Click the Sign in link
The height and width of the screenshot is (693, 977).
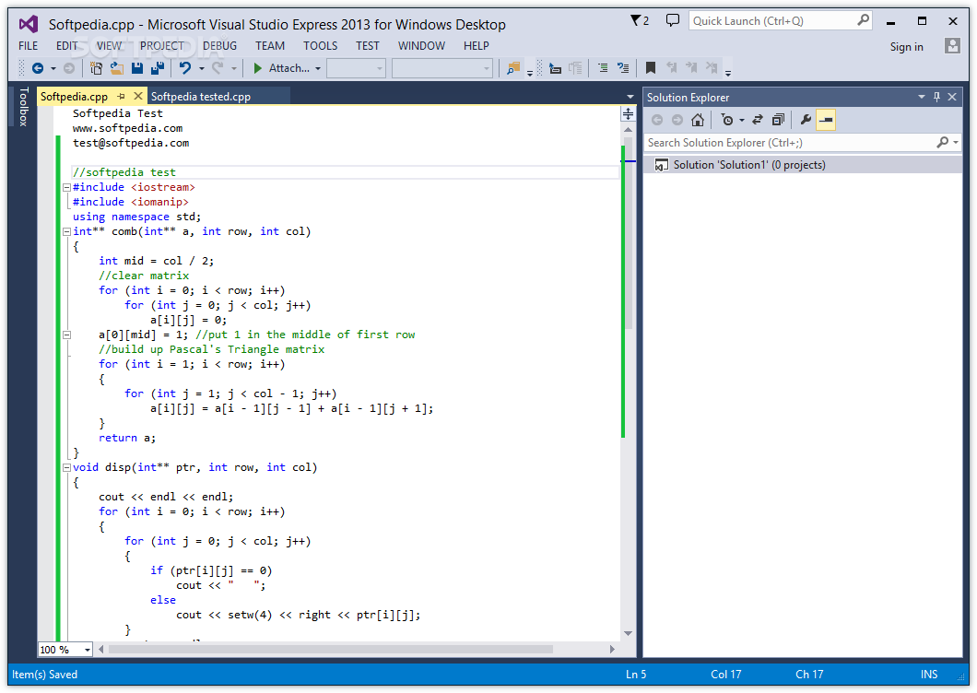point(906,47)
